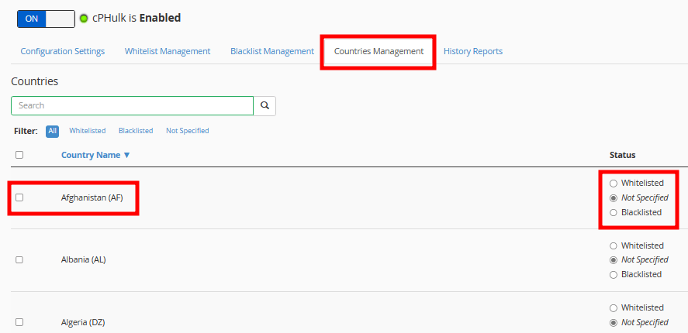The image size is (688, 333).
Task: Filter countries by Whitelisted
Action: coord(88,131)
